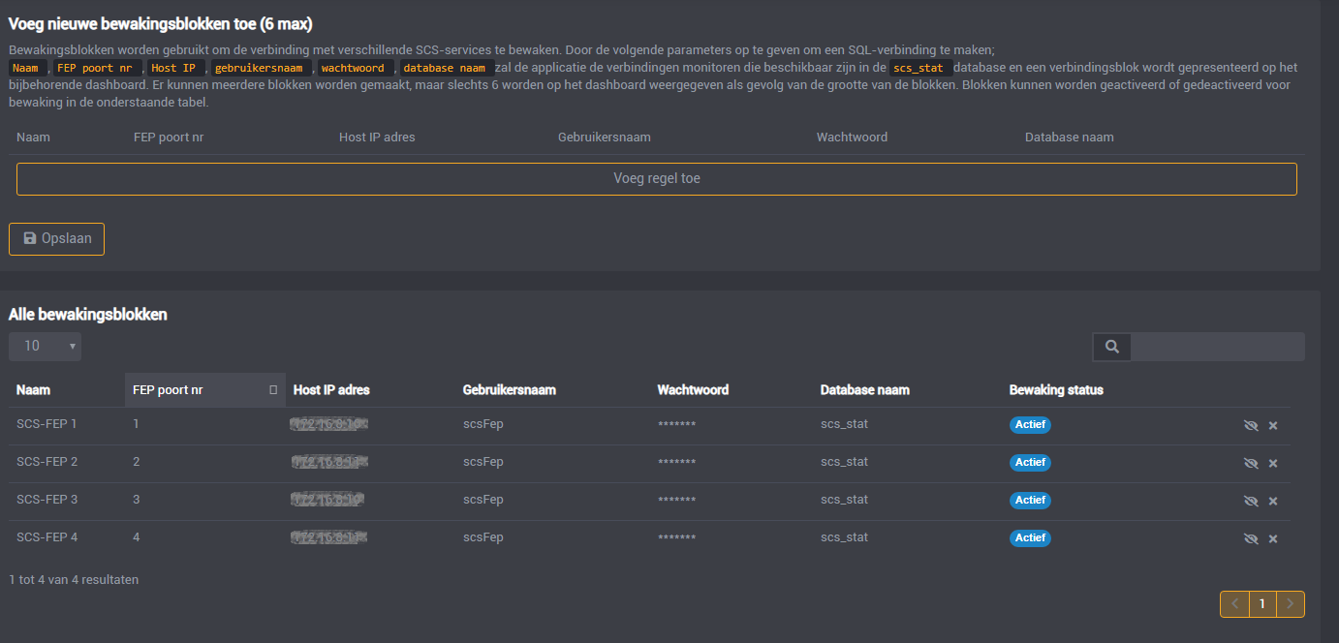
Task: Click the 'Alle bewakingsblokken' heading
Action: pyautogui.click(x=88, y=315)
